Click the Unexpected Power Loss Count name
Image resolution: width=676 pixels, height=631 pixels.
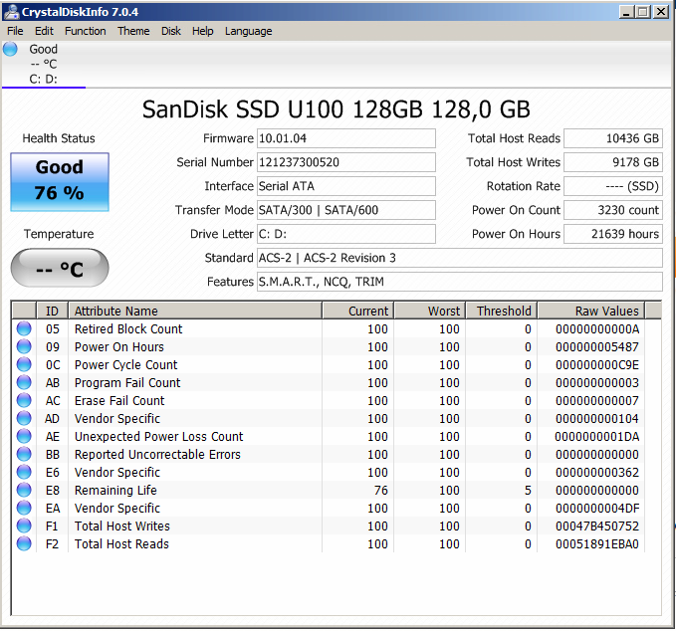(x=158, y=437)
